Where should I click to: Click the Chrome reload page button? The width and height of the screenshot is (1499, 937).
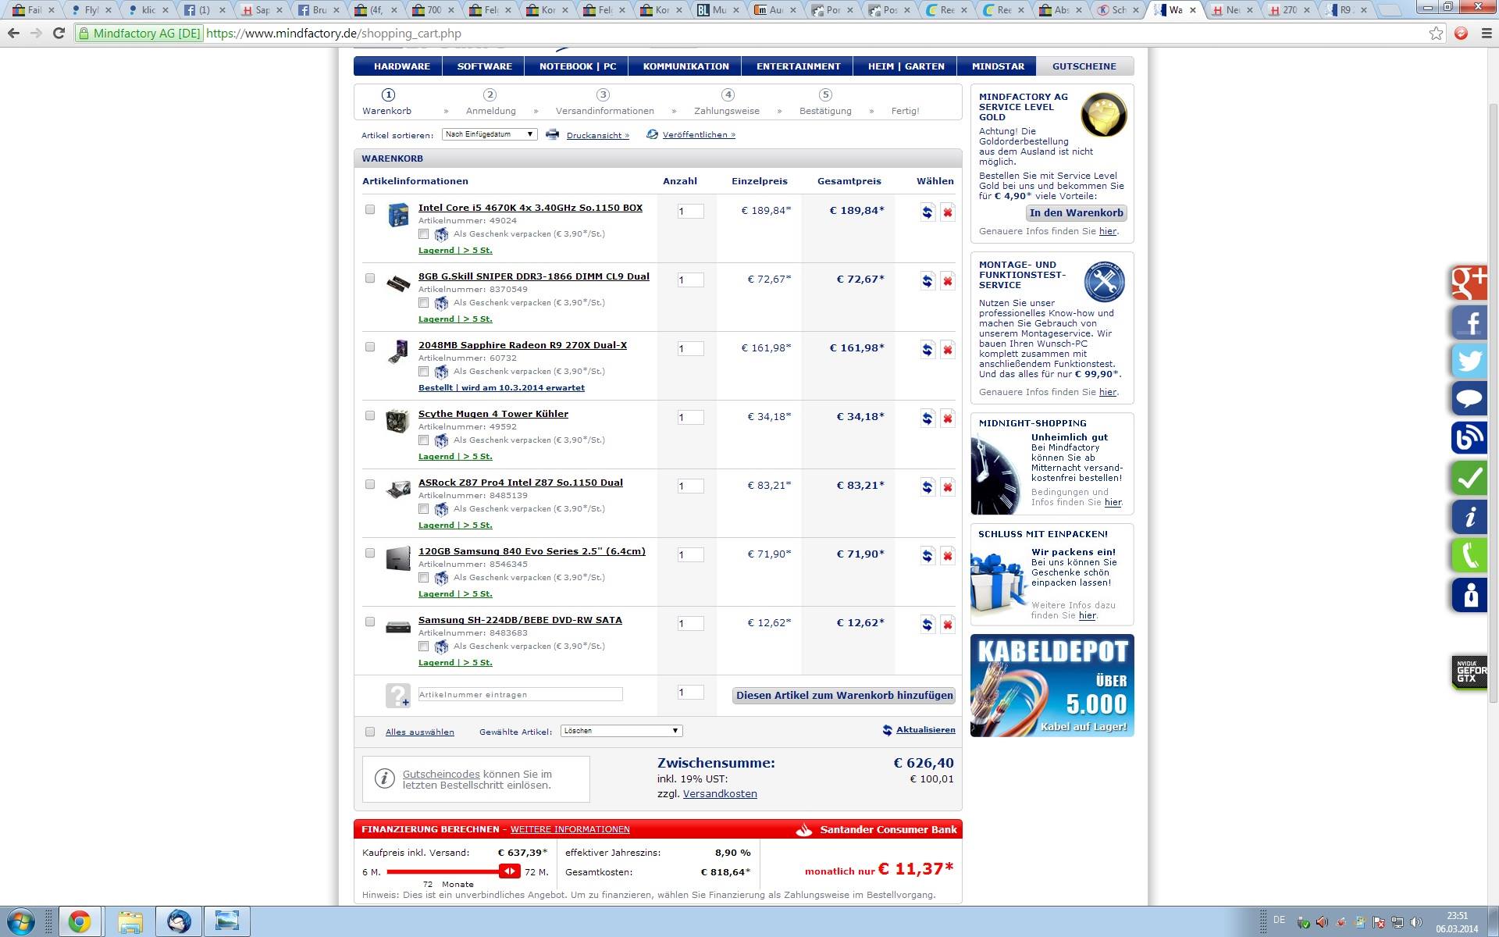[x=59, y=34]
